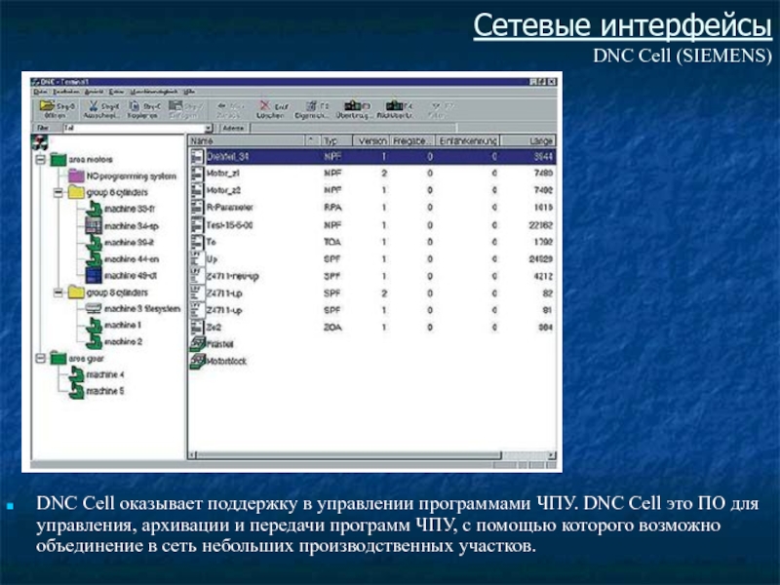Open the Extras menu
Screen dimensions: 780x585
[116, 92]
